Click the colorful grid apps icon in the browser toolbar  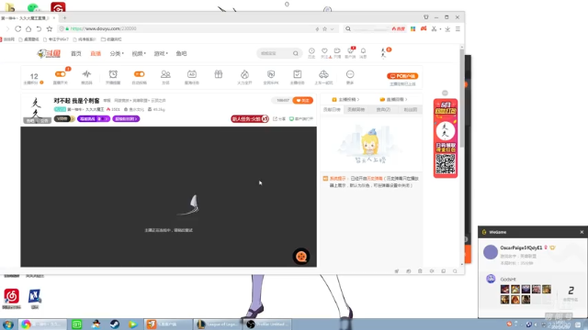(x=413, y=28)
